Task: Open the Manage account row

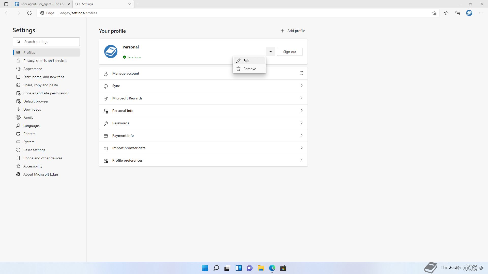Action: [x=203, y=73]
